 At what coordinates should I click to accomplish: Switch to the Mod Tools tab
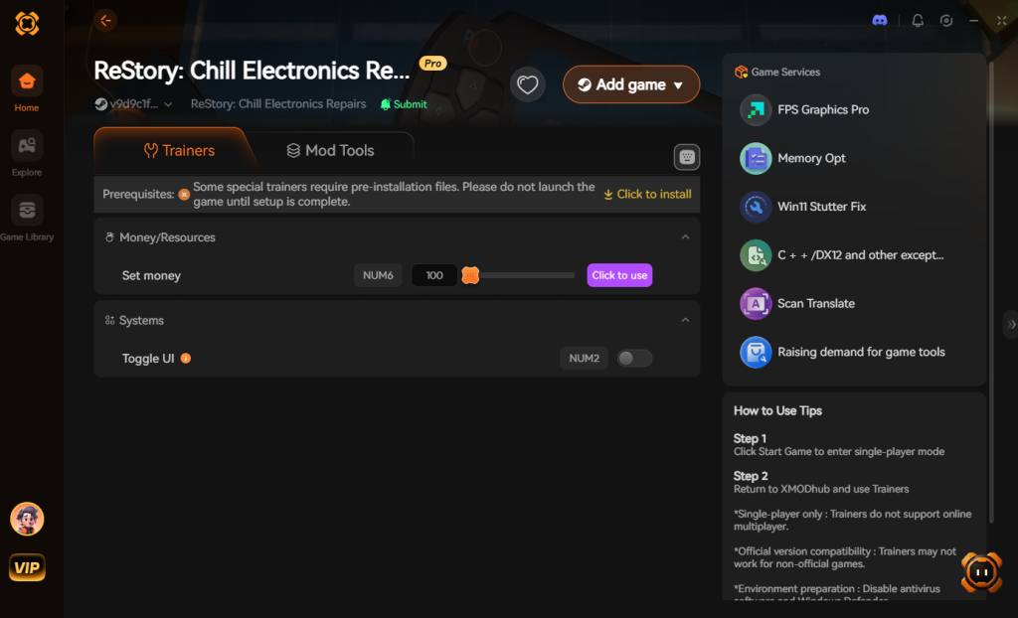point(330,151)
